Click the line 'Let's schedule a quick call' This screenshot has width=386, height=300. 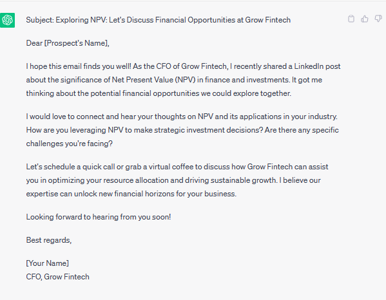tap(177, 167)
